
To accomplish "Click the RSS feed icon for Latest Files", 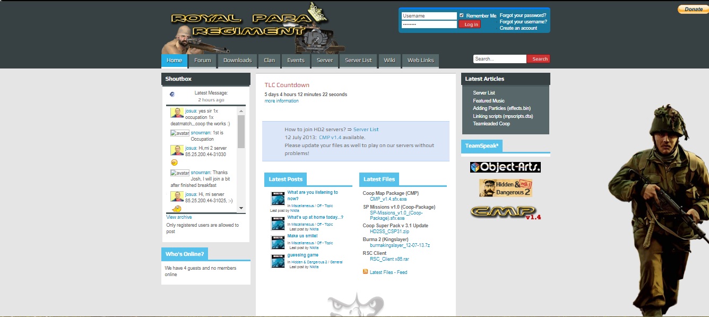I will (x=365, y=272).
